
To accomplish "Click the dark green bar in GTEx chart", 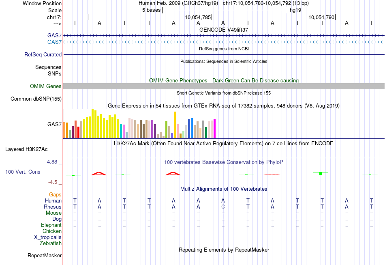I will pyautogui.click(x=206, y=132).
